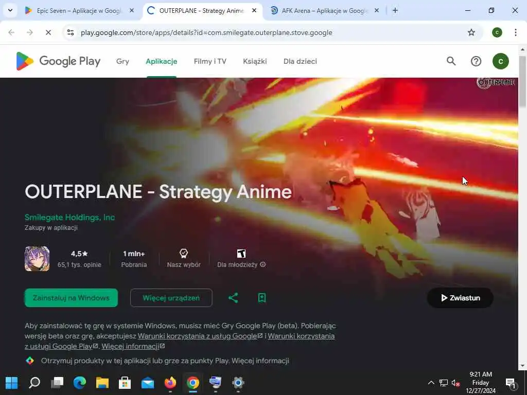Image resolution: width=527 pixels, height=395 pixels.
Task: Click the teen content rating T icon
Action: 241,253
